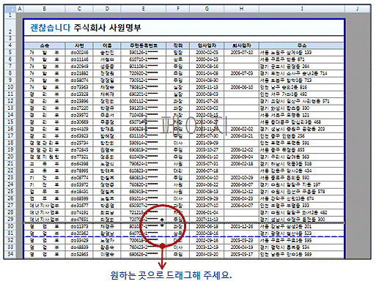Click resignation date cell '2006-03-21'
This screenshot has height=284, width=376.
(241, 136)
